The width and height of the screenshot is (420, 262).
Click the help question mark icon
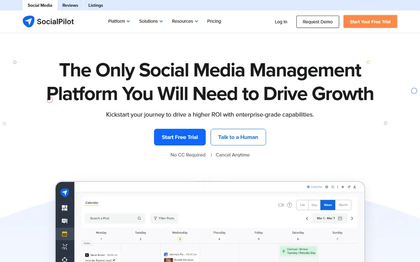click(289, 205)
